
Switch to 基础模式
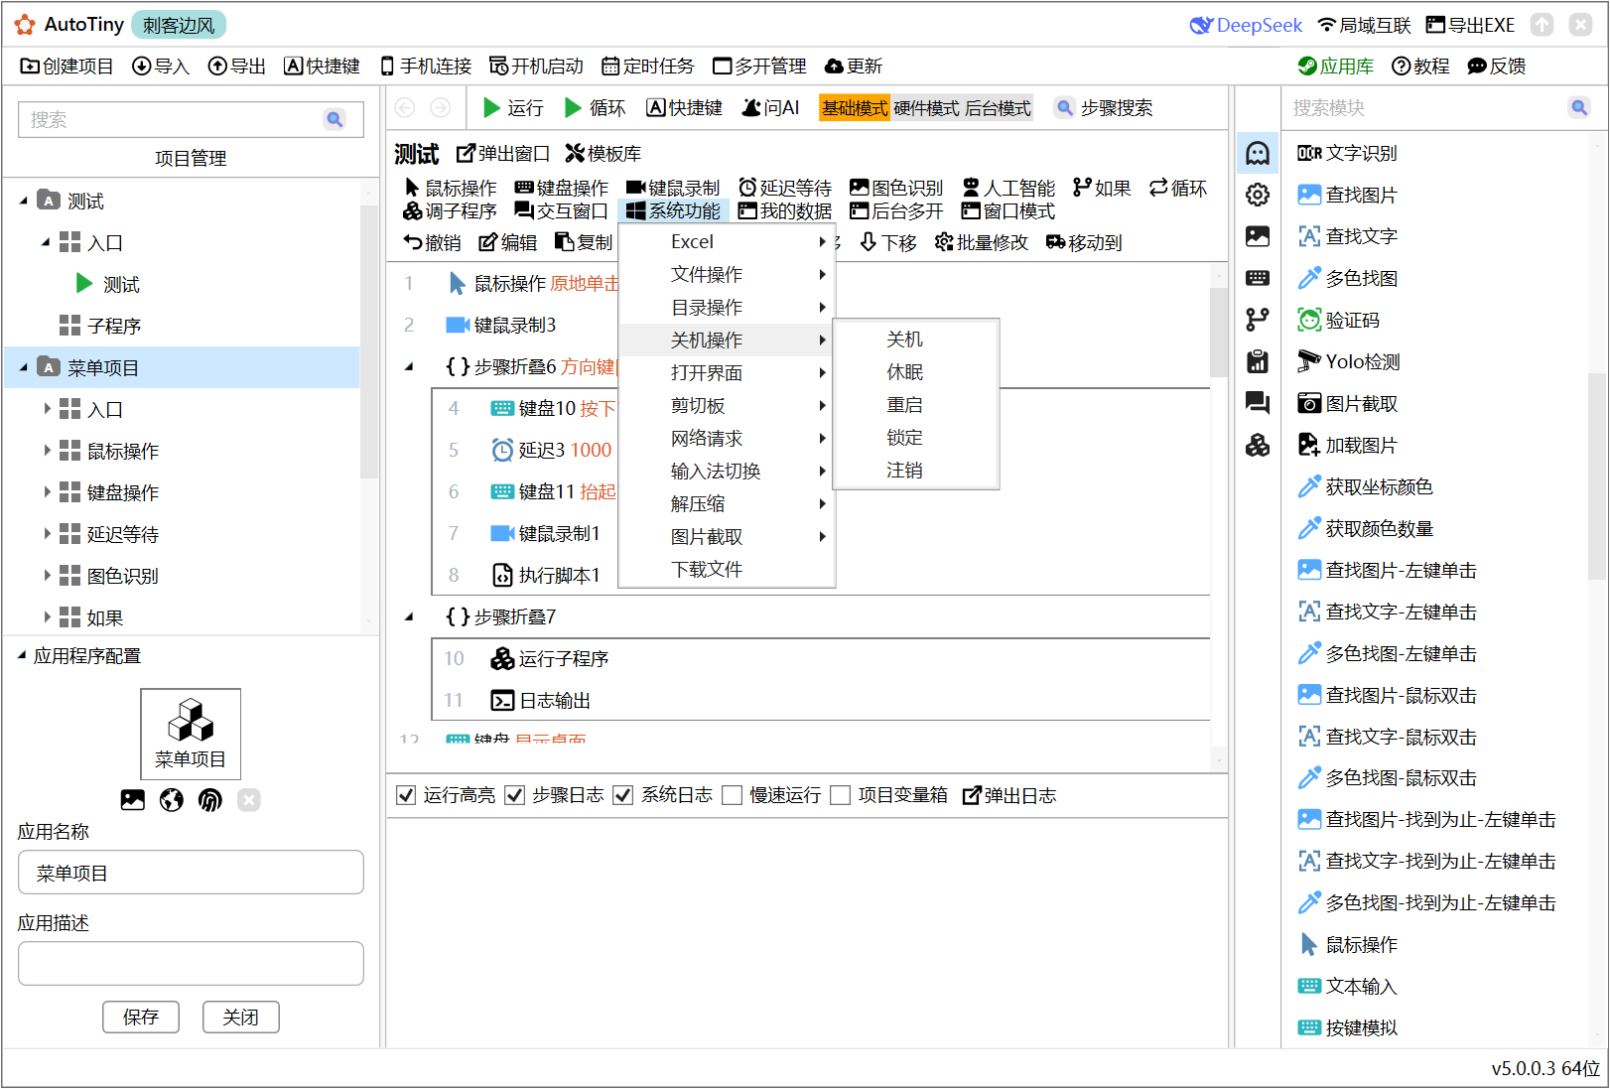(854, 108)
